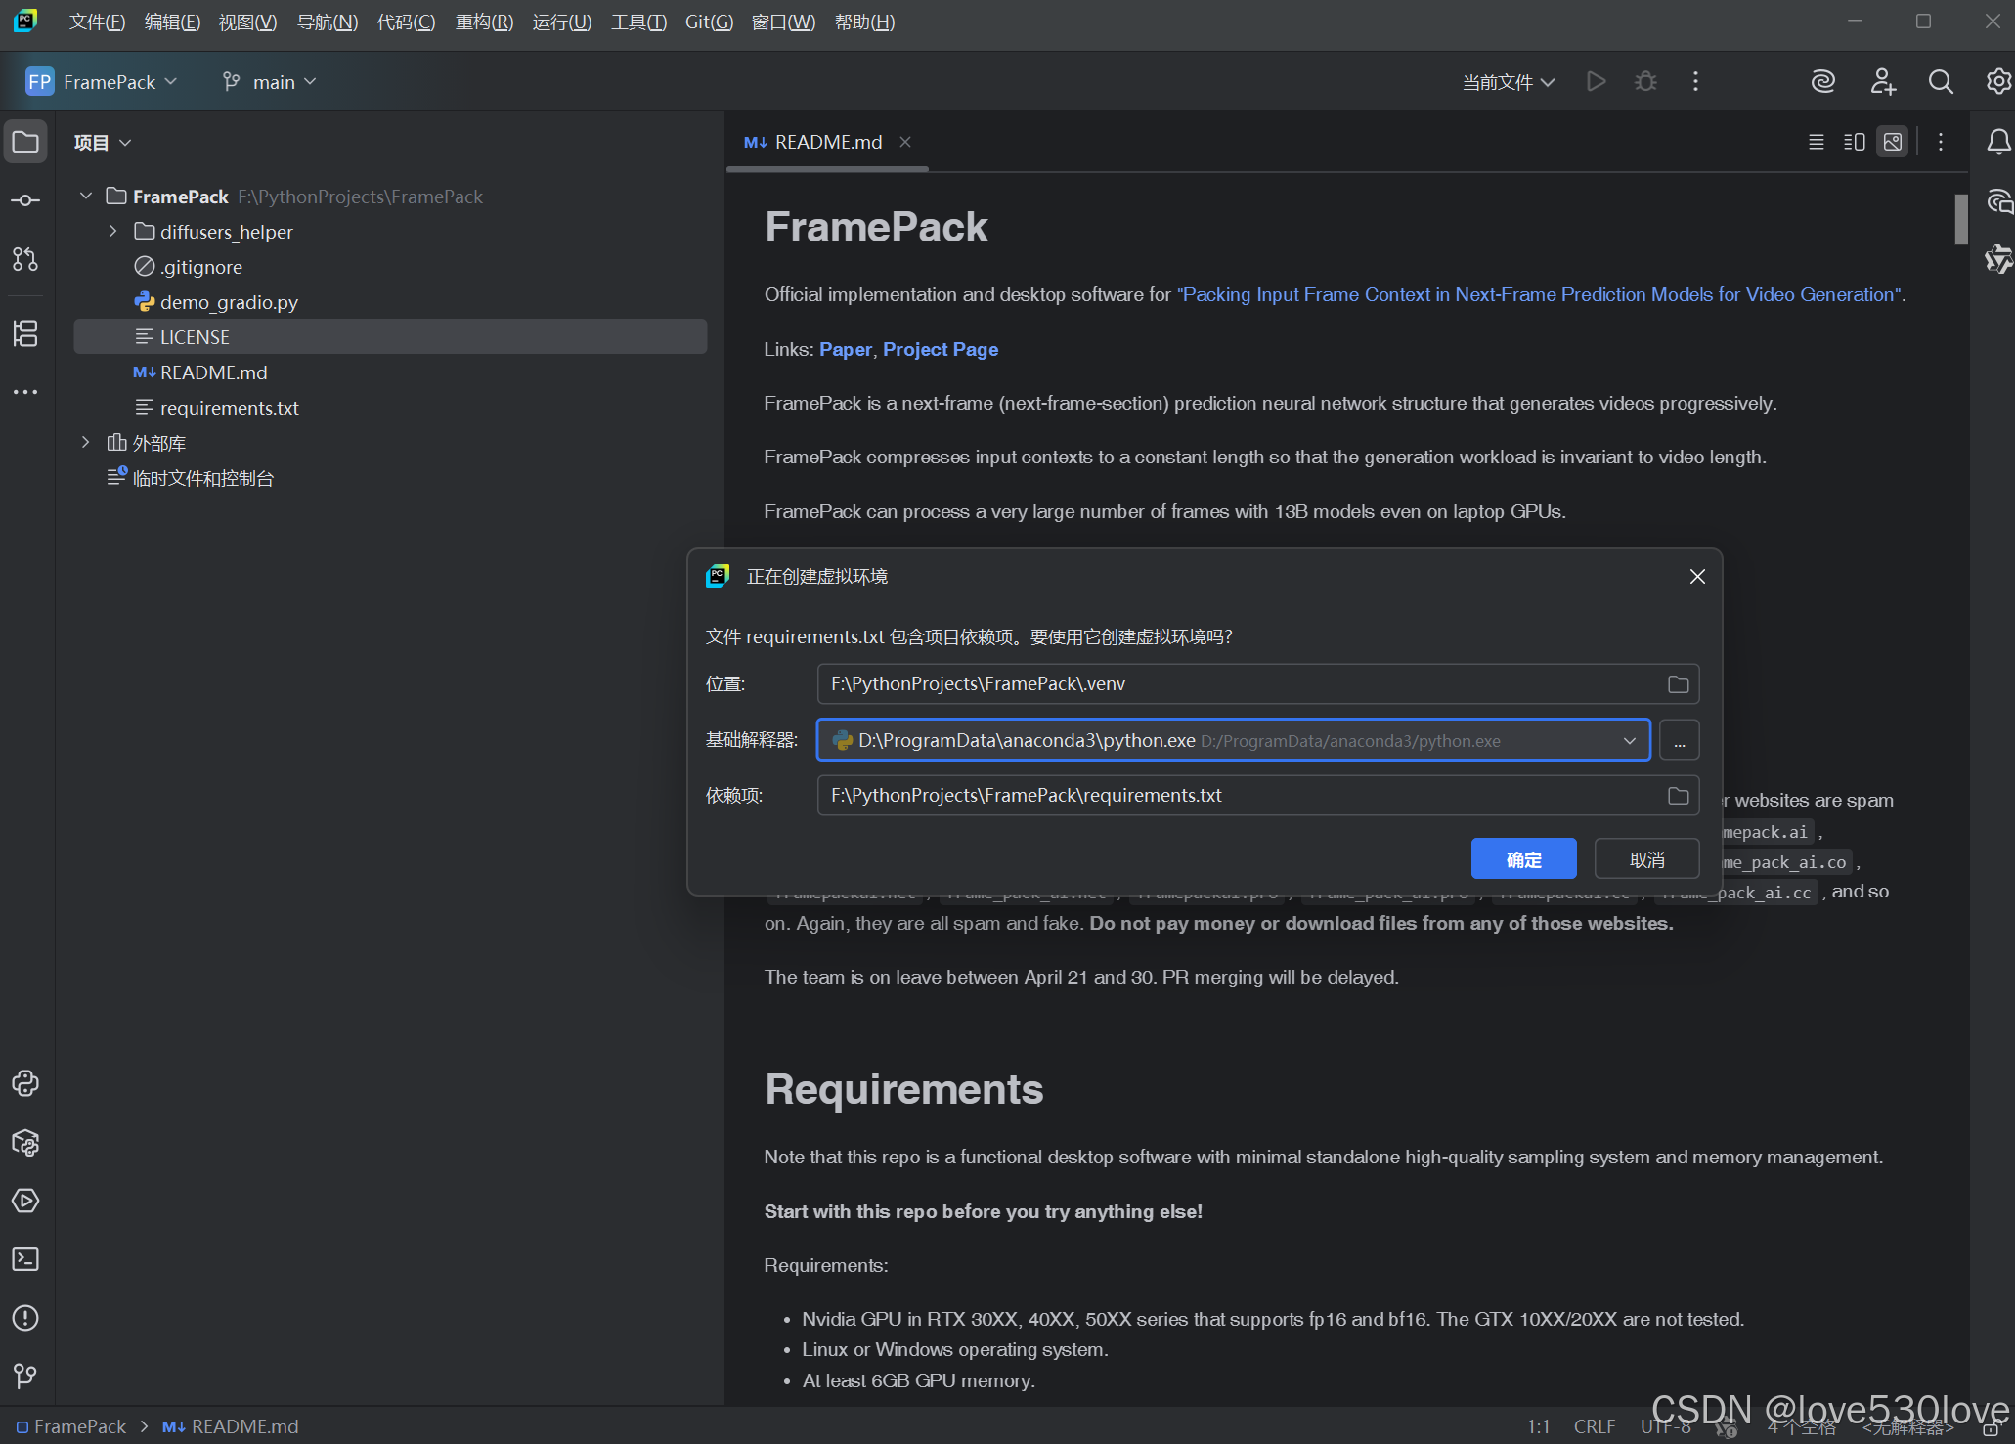This screenshot has width=2015, height=1444.
Task: Switch README to editor and preview view
Action: (x=1854, y=143)
